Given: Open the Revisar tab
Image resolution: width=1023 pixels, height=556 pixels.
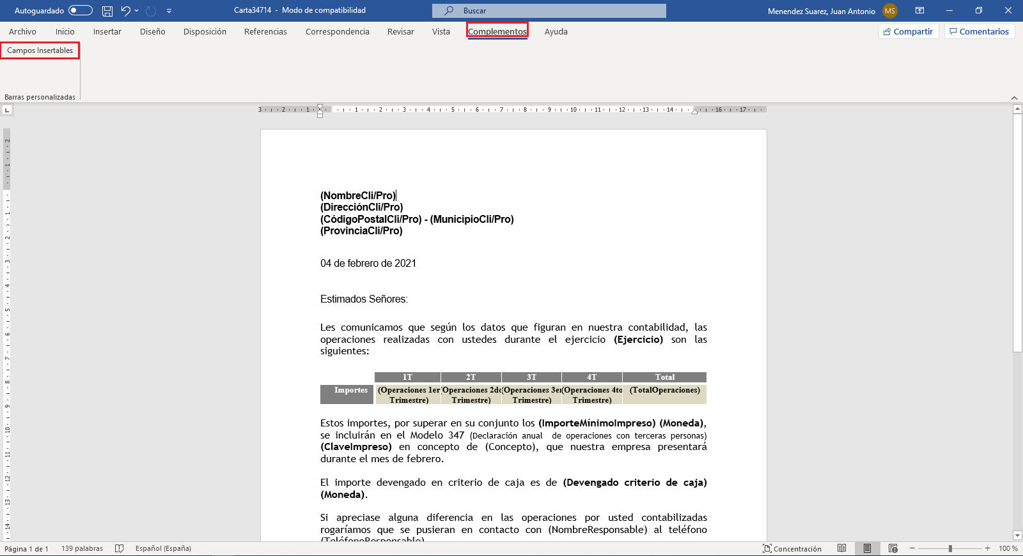Looking at the screenshot, I should click(400, 31).
